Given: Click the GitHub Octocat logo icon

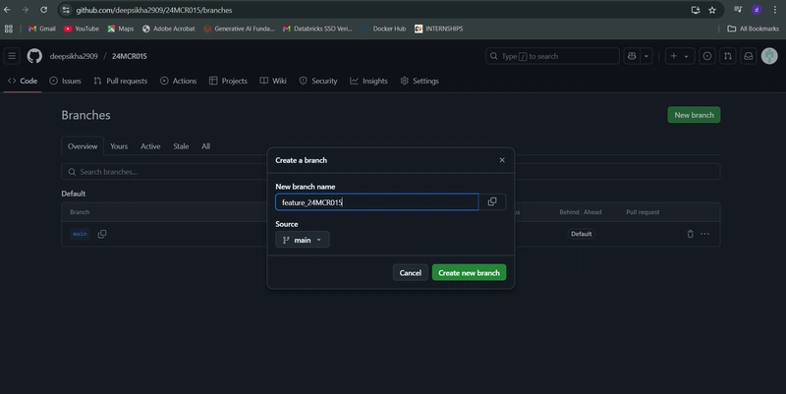Looking at the screenshot, I should click(34, 56).
